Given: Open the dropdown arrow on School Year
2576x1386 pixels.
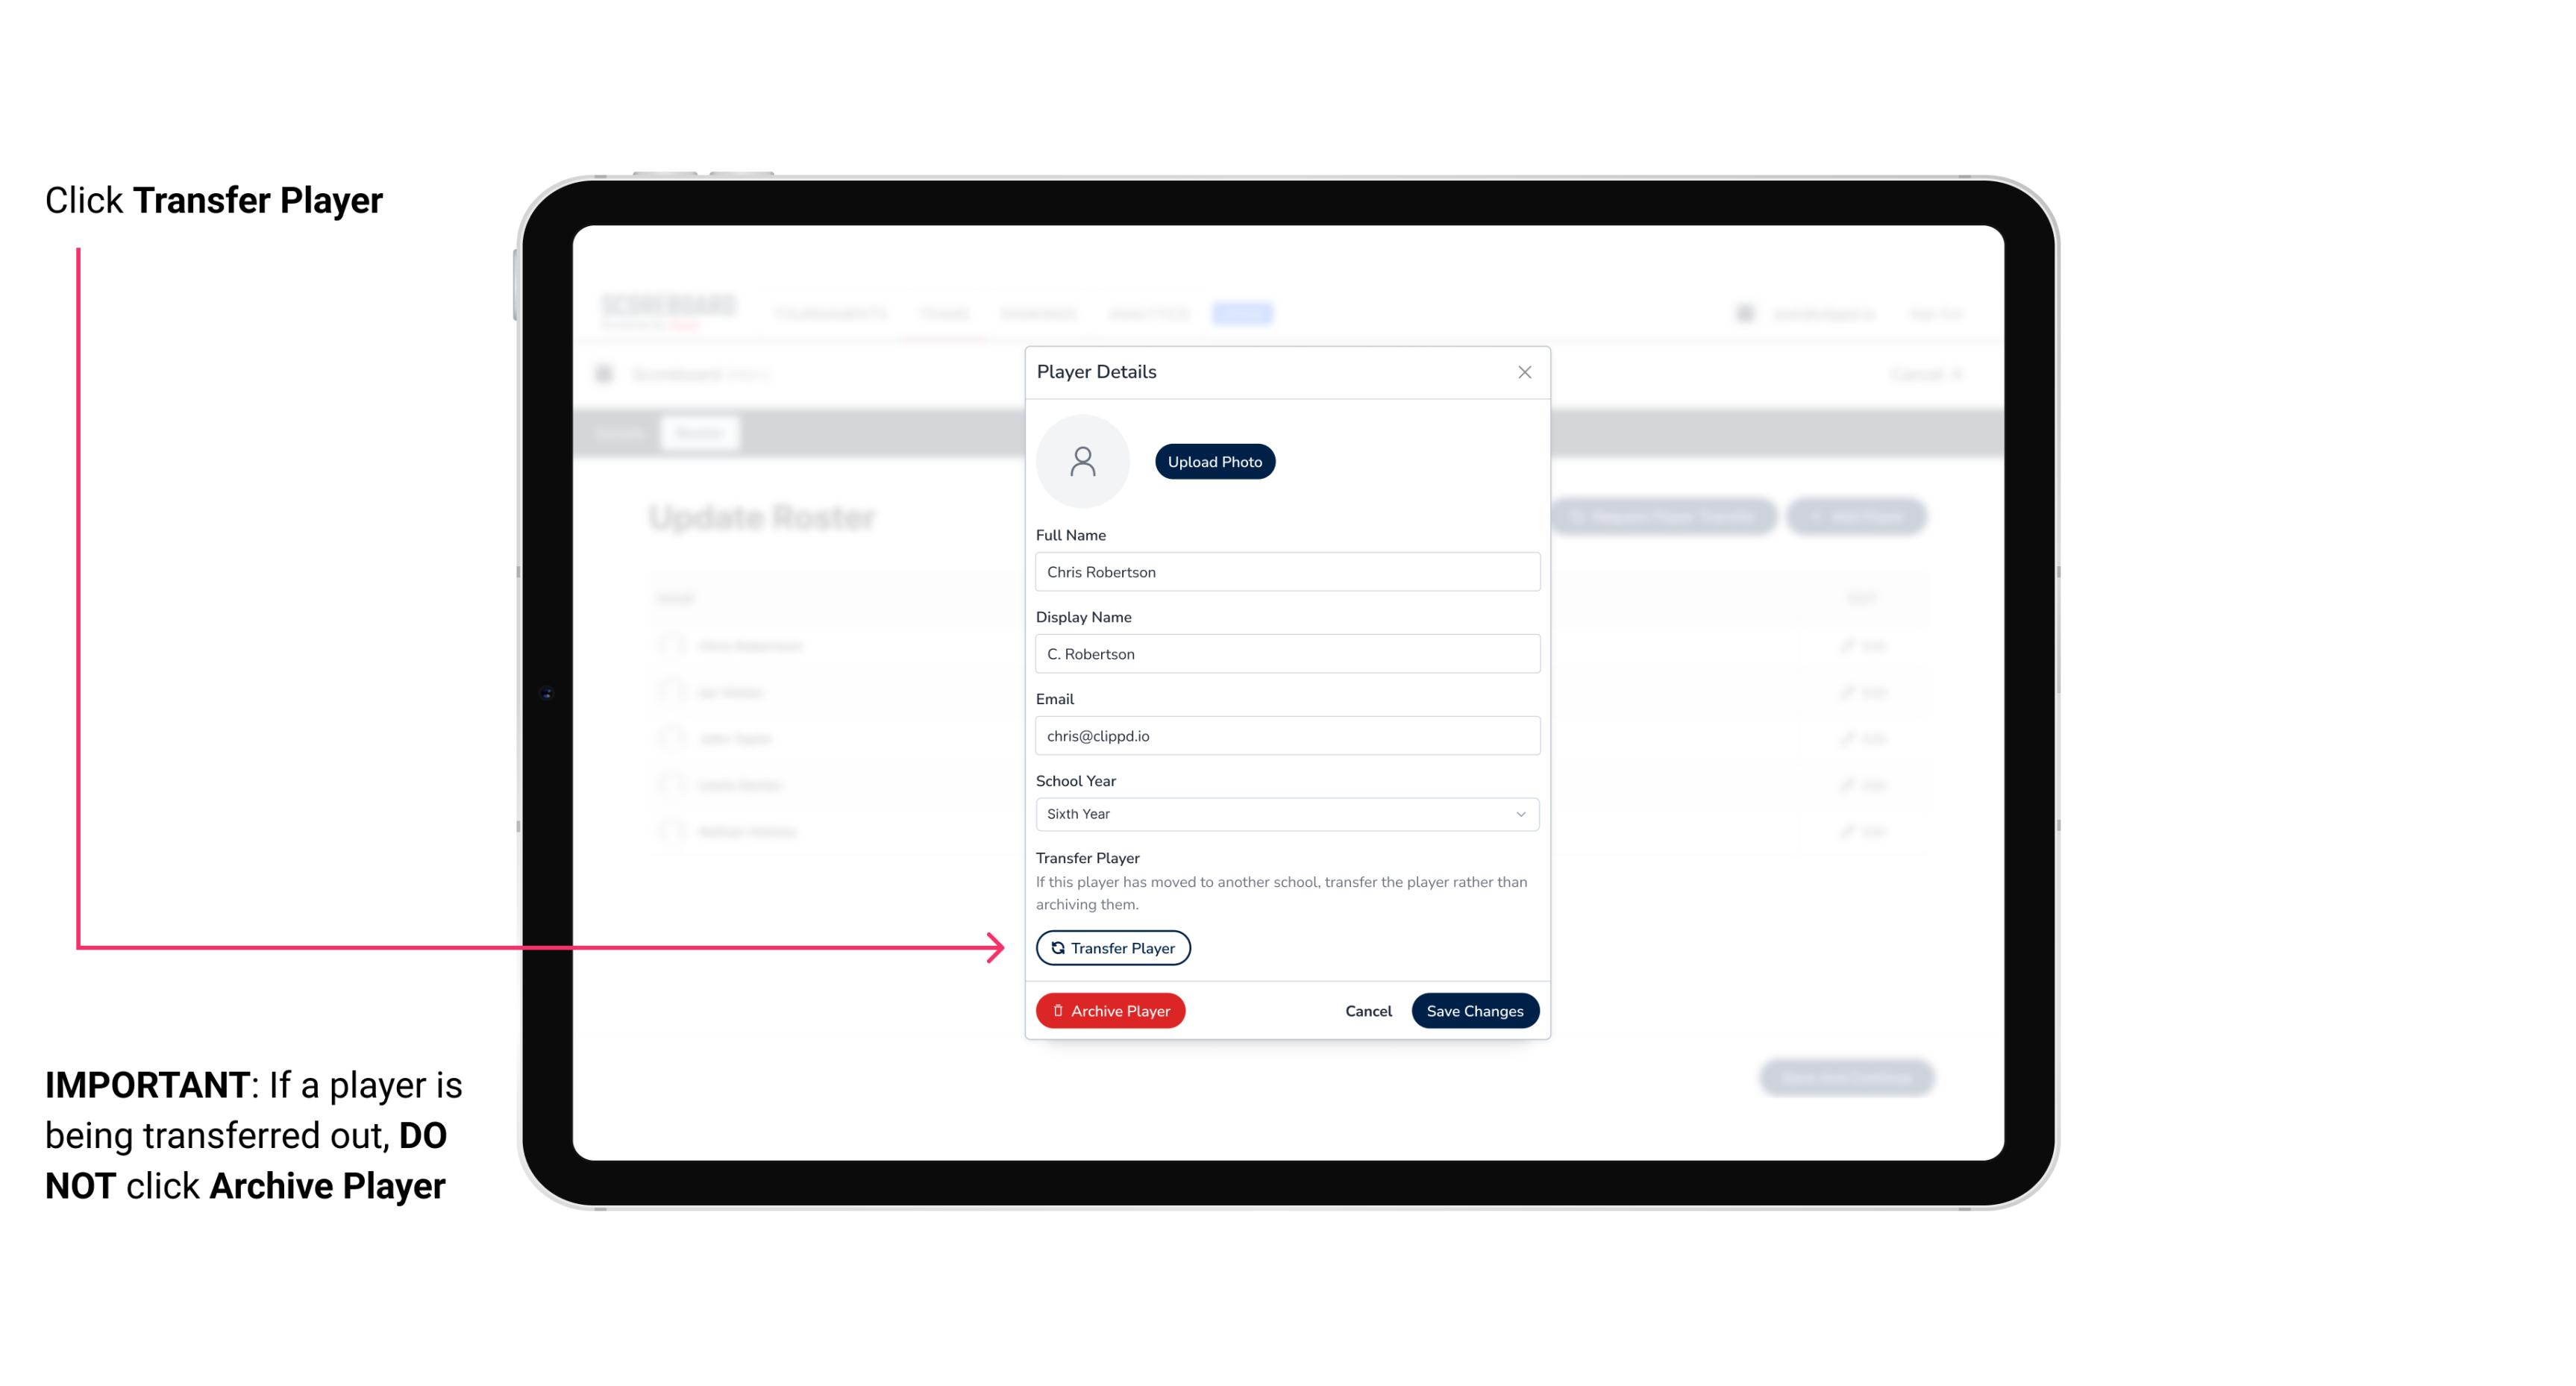Looking at the screenshot, I should pyautogui.click(x=1521, y=812).
